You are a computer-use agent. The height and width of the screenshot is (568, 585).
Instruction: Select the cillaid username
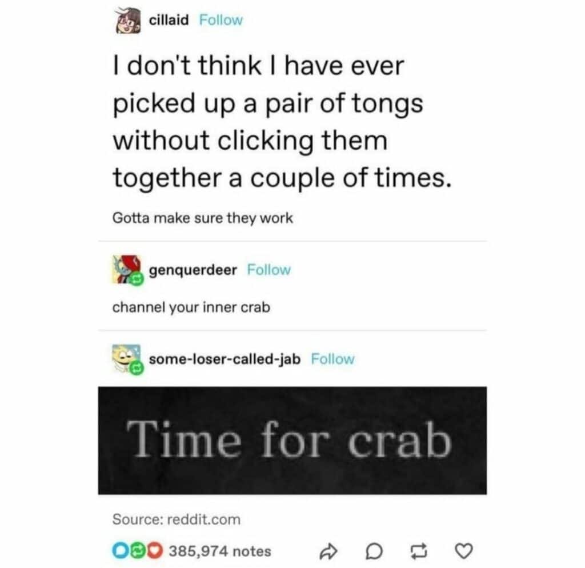click(169, 19)
